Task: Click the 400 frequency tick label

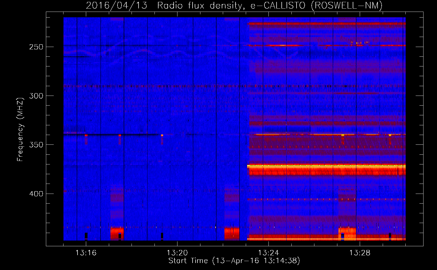Action: [x=36, y=194]
